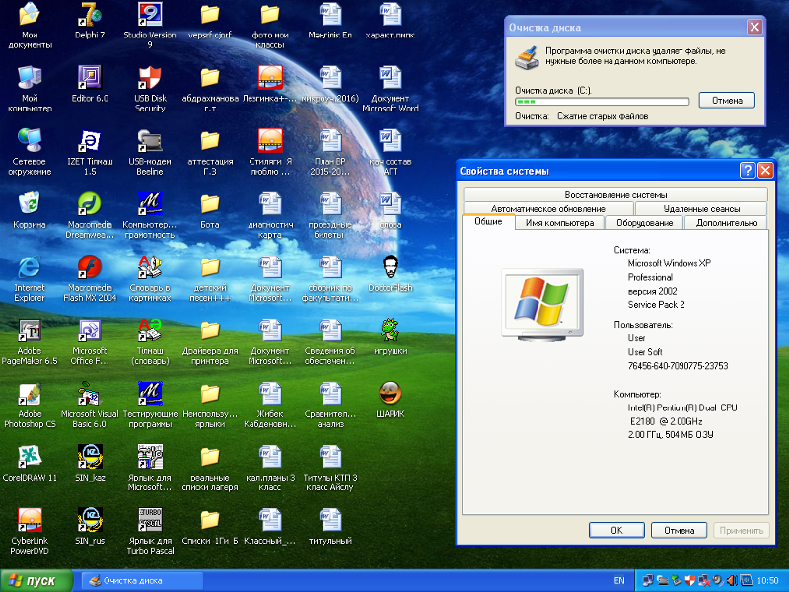Click the Очистка диска taskbar button
Image resolution: width=789 pixels, height=592 pixels.
(x=143, y=581)
